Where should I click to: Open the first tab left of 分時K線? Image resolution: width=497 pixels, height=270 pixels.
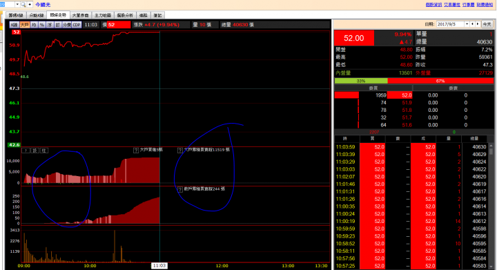click(16, 15)
